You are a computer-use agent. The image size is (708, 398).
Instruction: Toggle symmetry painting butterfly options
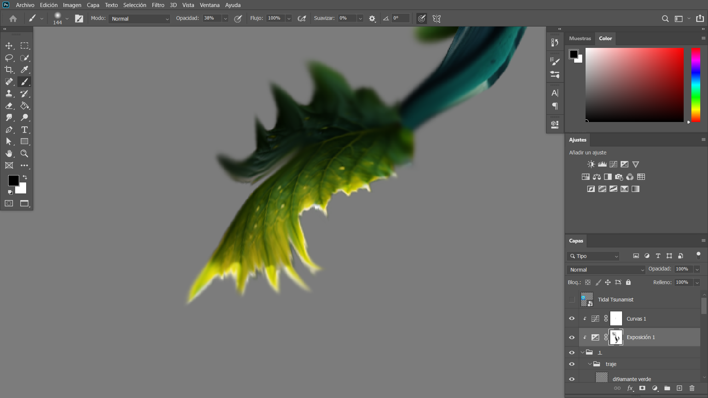coord(437,18)
